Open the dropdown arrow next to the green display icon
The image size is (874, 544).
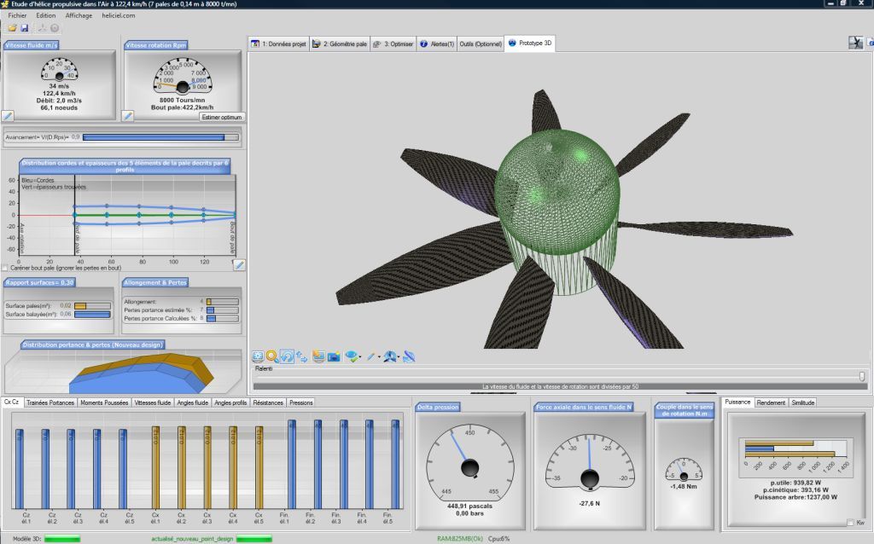click(359, 356)
